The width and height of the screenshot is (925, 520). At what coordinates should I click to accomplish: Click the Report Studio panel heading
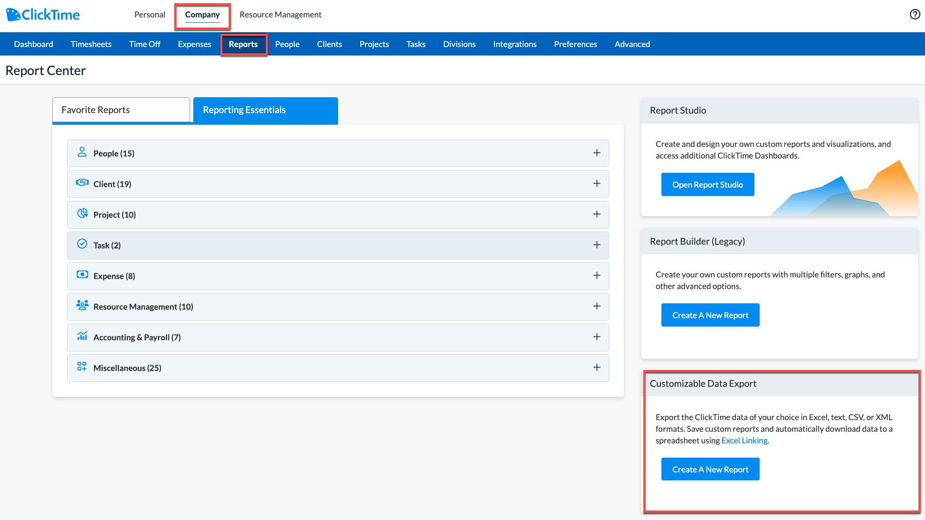pos(678,110)
